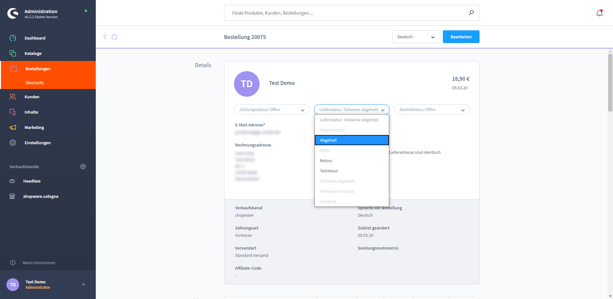
Task: Select the Teilretour option
Action: [x=329, y=171]
